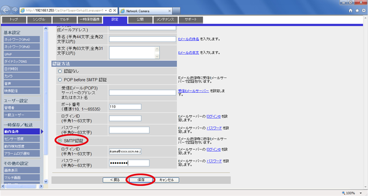Click sidebar scroll down arrow
The width and height of the screenshot is (368, 196).
(x=46, y=182)
